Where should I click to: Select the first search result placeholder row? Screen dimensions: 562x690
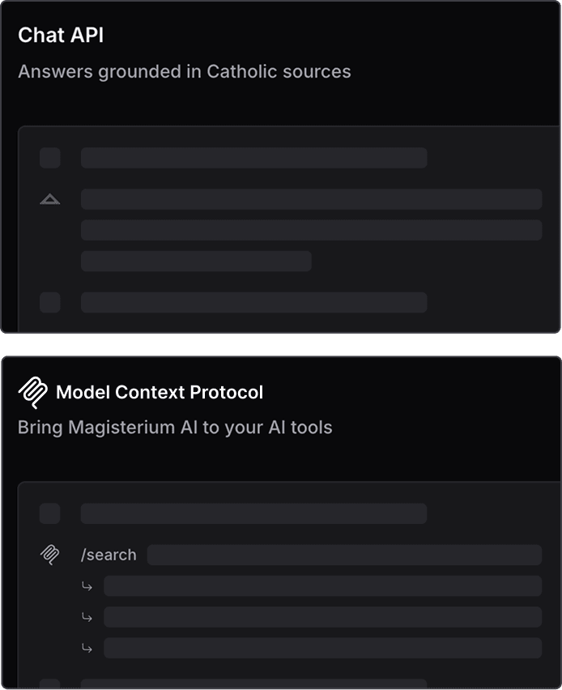point(322,586)
